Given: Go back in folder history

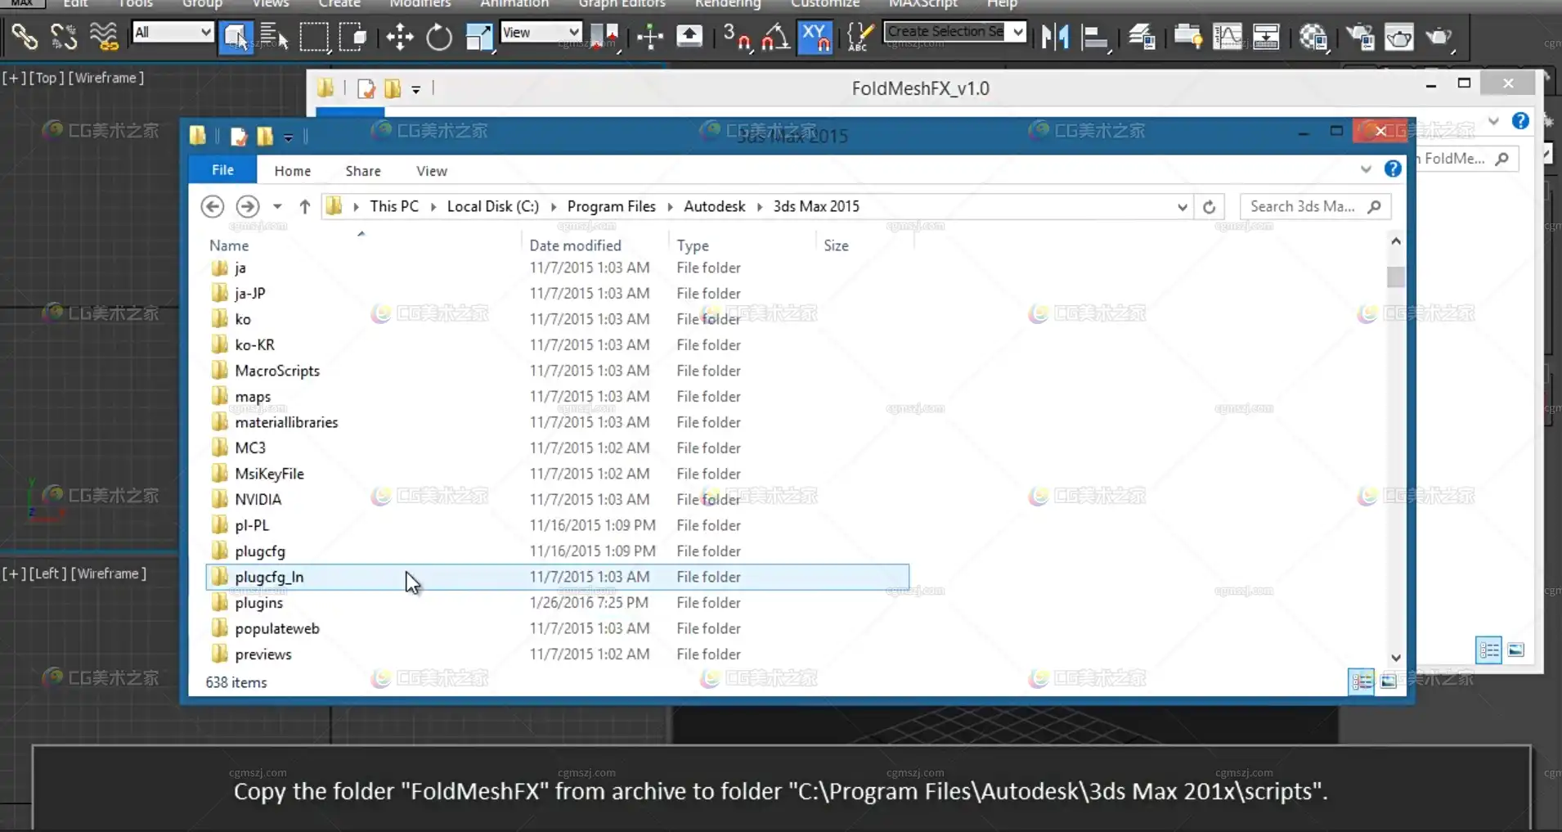Looking at the screenshot, I should coord(213,207).
